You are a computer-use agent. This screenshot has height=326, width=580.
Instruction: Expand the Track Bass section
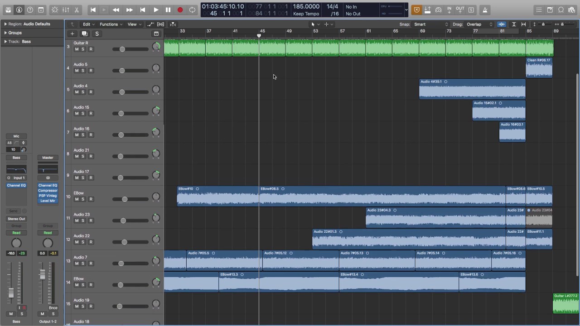click(x=5, y=41)
